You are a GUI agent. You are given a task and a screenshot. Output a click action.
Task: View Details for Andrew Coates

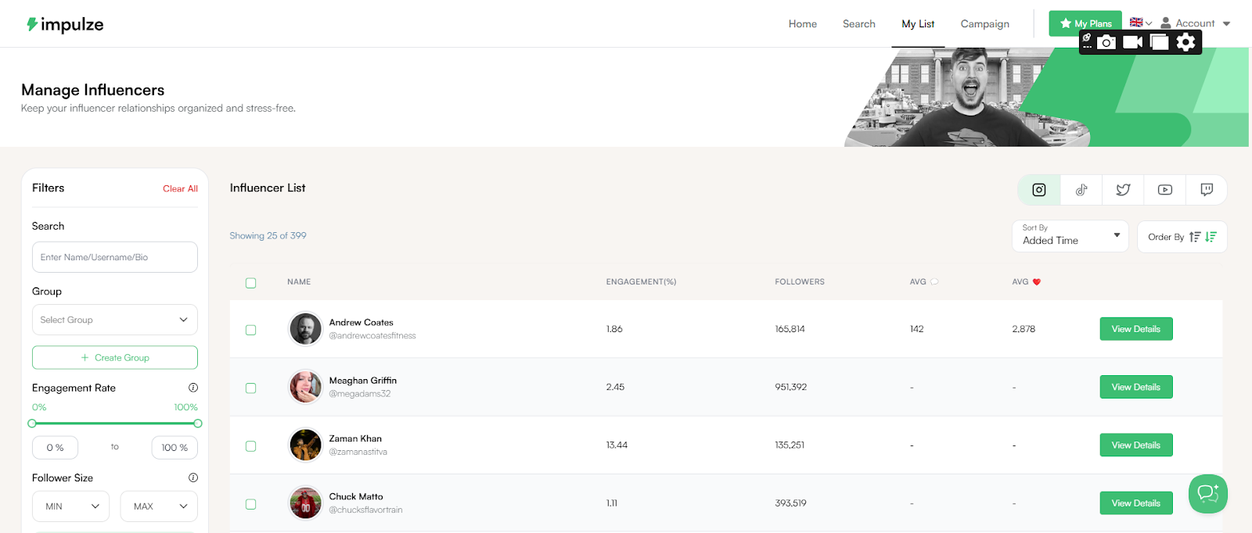coord(1136,329)
